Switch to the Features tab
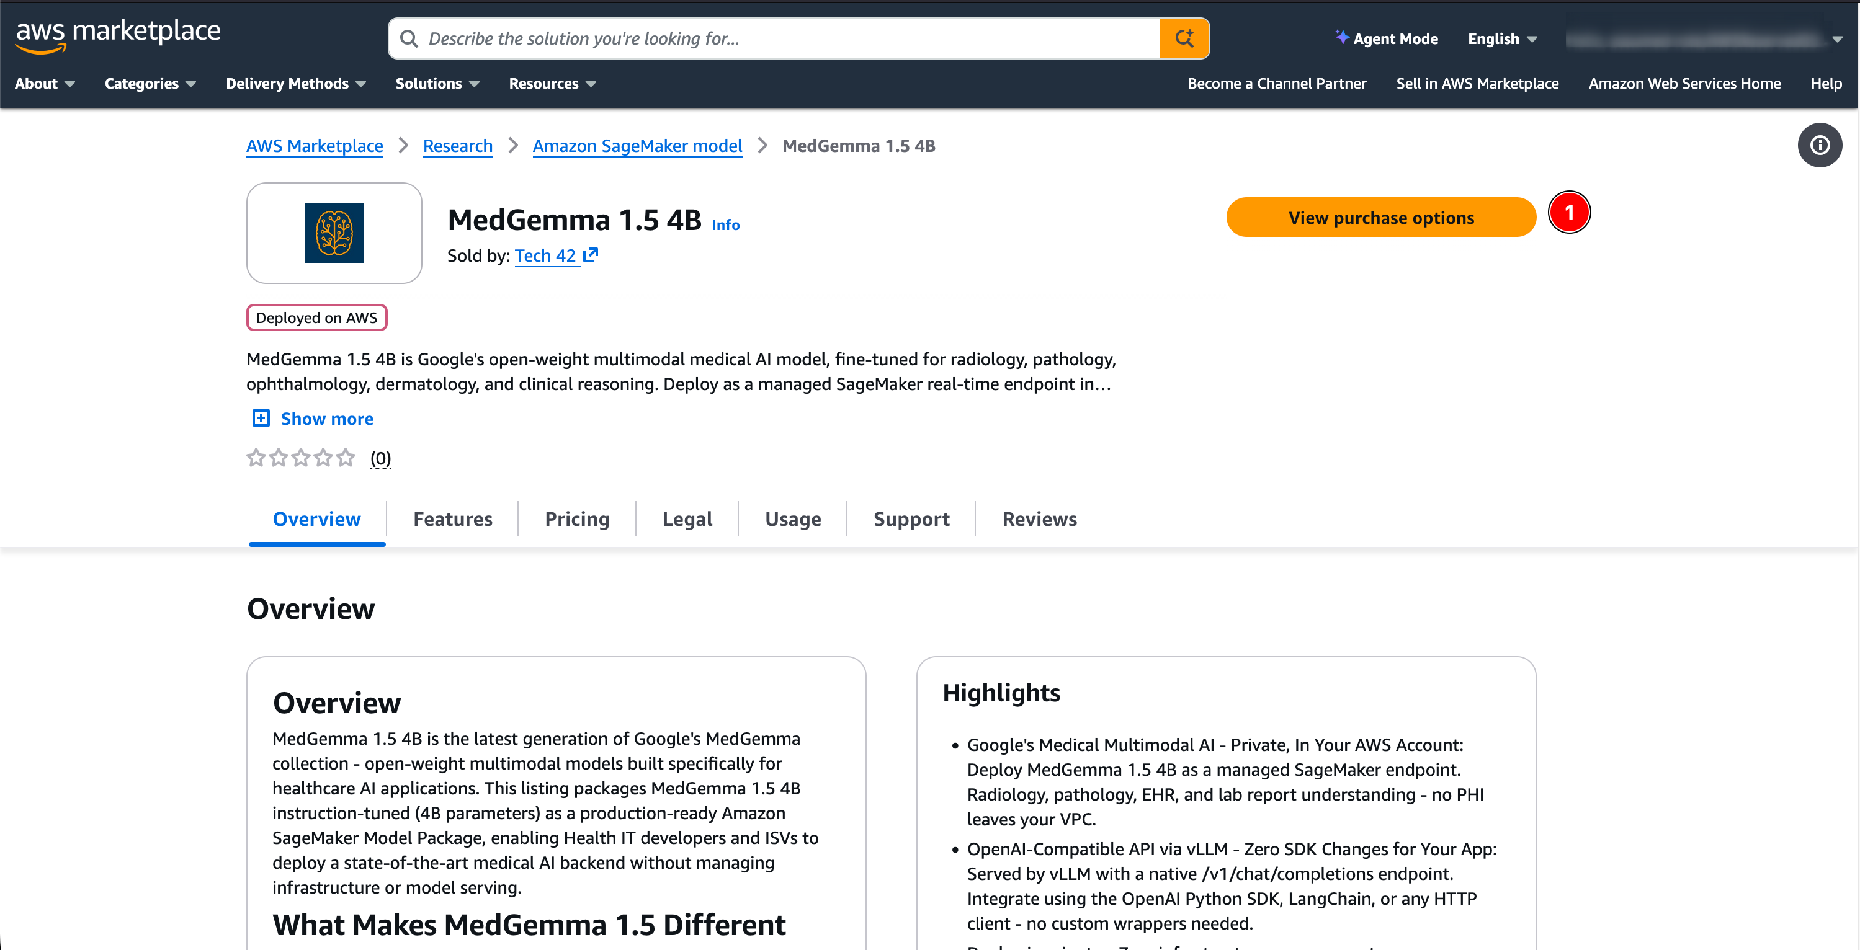The height and width of the screenshot is (950, 1860). pyautogui.click(x=453, y=519)
